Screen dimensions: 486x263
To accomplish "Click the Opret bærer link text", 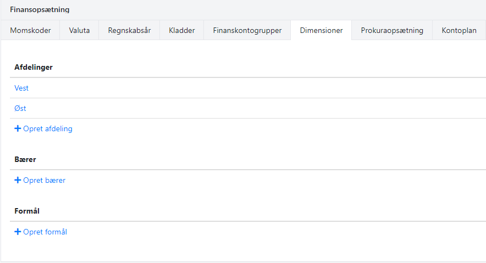I will coord(44,180).
